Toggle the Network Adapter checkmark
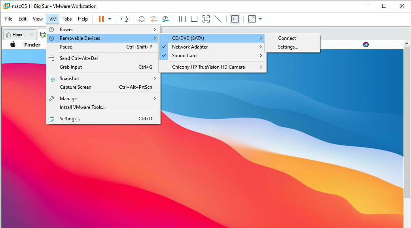The width and height of the screenshot is (411, 228). 164,47
